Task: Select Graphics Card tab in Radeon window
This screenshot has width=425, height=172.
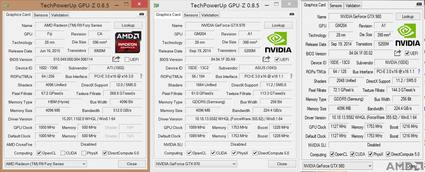Action: click(x=18, y=14)
